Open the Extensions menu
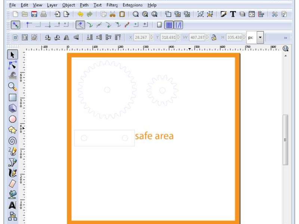This screenshot has height=224, width=299. pos(133,5)
